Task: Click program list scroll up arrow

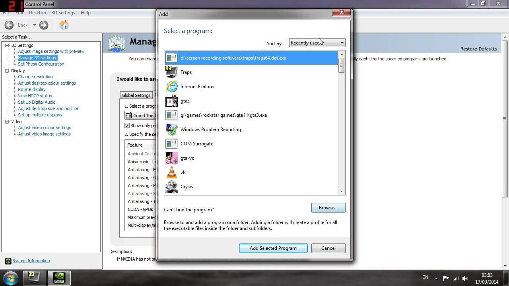Action: [x=341, y=54]
